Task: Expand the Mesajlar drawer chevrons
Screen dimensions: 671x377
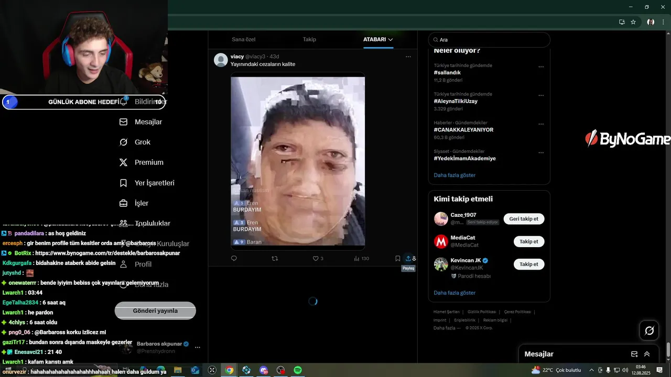Action: 647,354
